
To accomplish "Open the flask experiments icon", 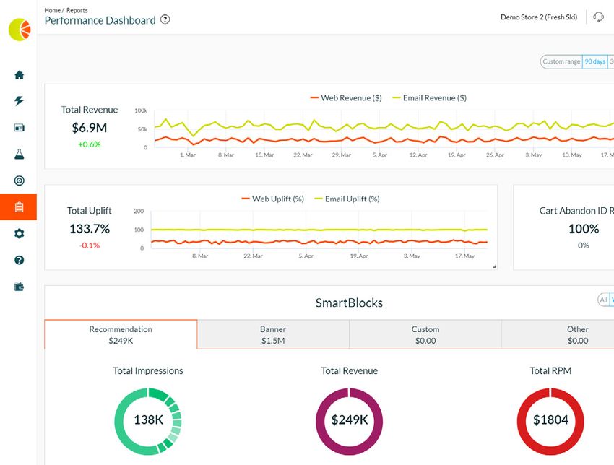I will tap(20, 155).
